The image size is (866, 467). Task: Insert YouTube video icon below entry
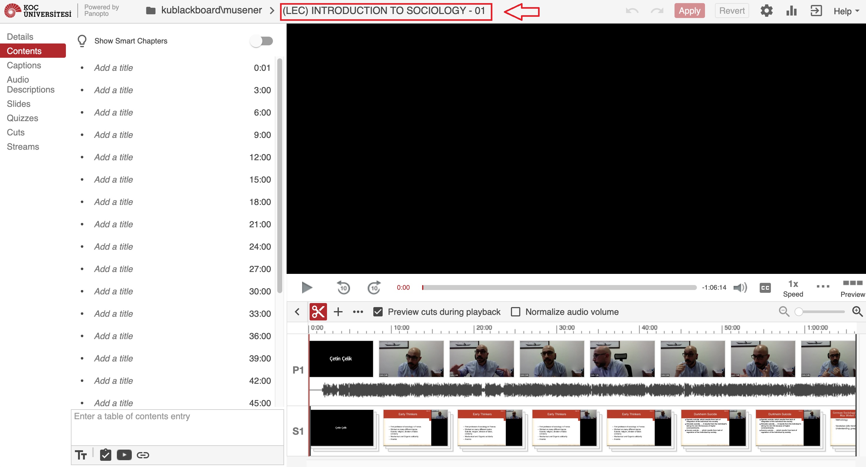[124, 455]
